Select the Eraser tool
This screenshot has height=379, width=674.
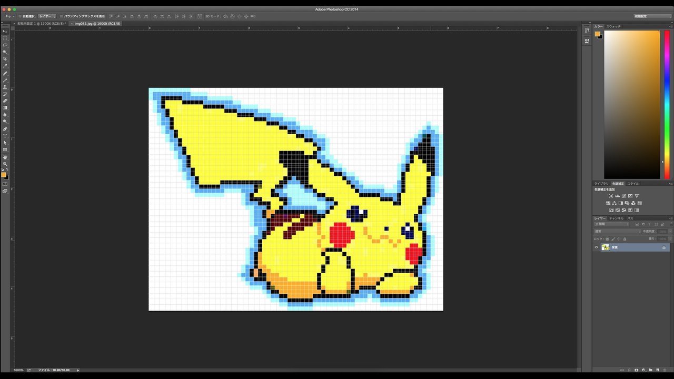point(5,101)
